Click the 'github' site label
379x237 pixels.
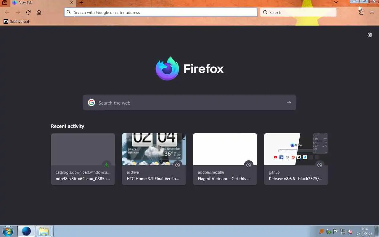pos(274,172)
